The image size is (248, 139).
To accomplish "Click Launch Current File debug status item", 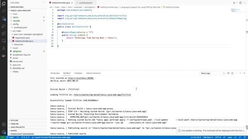I will 51,137.
